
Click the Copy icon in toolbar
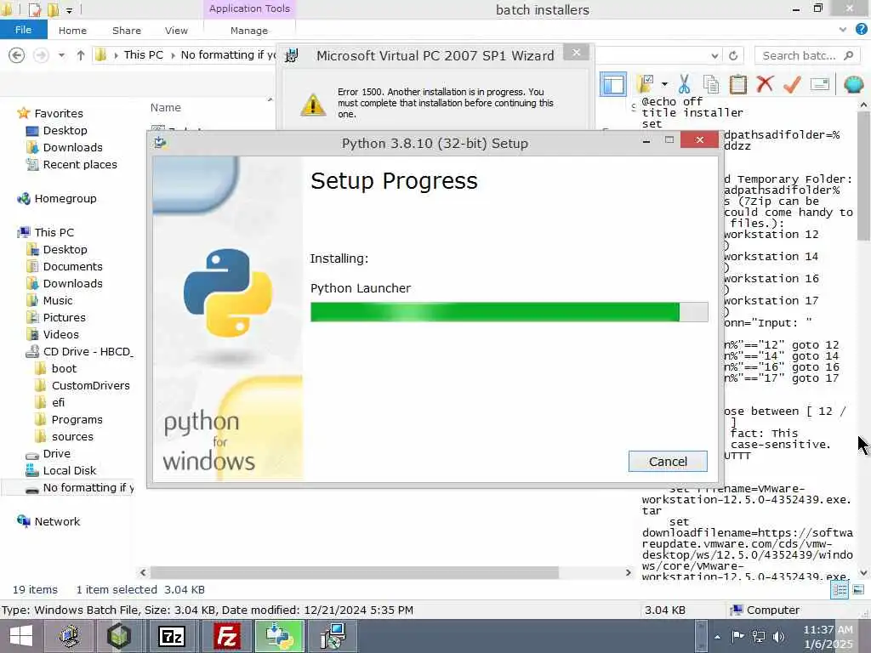pyautogui.click(x=711, y=84)
